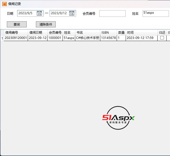Open the start date calendar picker icon
Viewport: 170px width, 156px height.
pyautogui.click(x=39, y=13)
